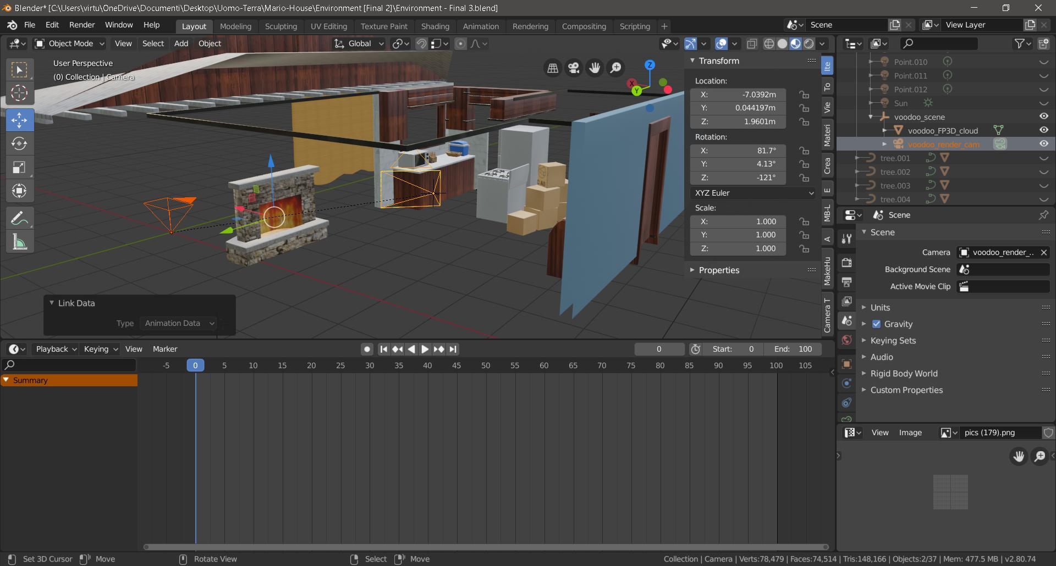Viewport: 1056px width, 566px height.
Task: Click the zoom magnifier icon in viewport
Action: pos(616,68)
